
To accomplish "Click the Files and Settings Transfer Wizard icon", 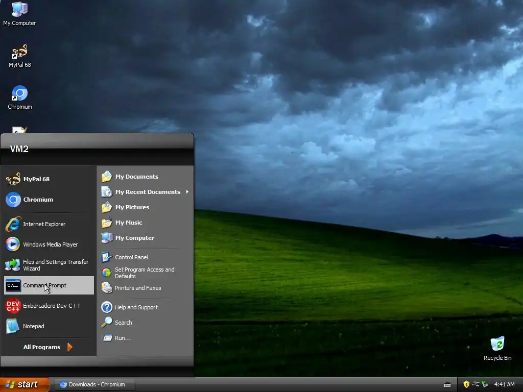I will [13, 265].
